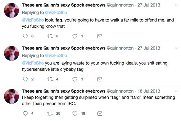Retweet the first tweet with 3 retweets

(x=50, y=36)
